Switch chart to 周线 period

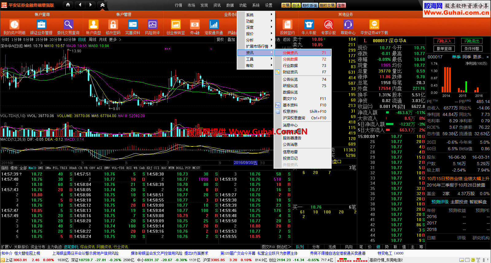point(92,40)
